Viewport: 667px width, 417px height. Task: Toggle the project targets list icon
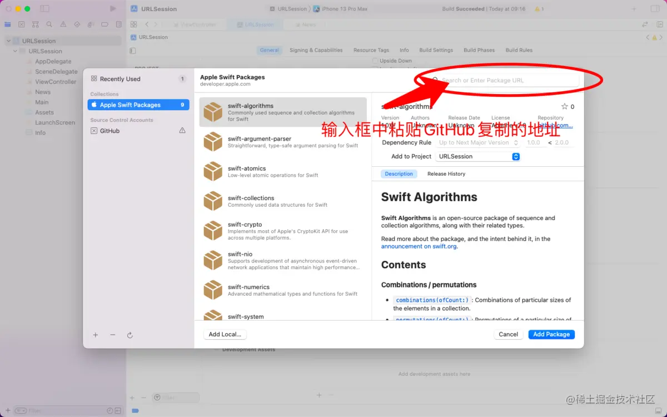pyautogui.click(x=132, y=51)
